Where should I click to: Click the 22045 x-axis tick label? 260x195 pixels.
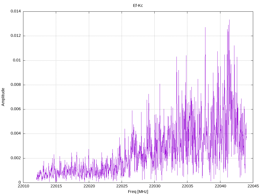253,186
